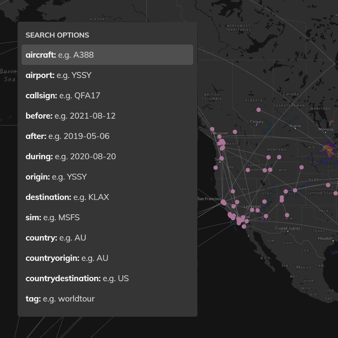Select the countrydestination search option

coord(107,278)
